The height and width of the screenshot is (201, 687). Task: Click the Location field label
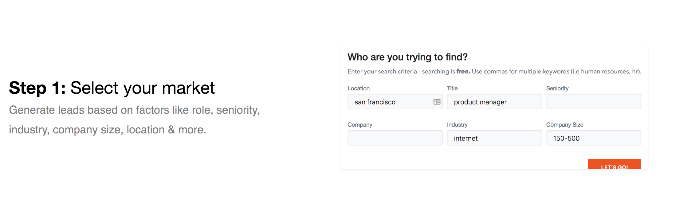click(x=359, y=89)
